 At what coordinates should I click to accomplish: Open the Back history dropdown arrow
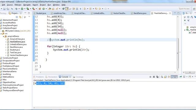[103, 9]
